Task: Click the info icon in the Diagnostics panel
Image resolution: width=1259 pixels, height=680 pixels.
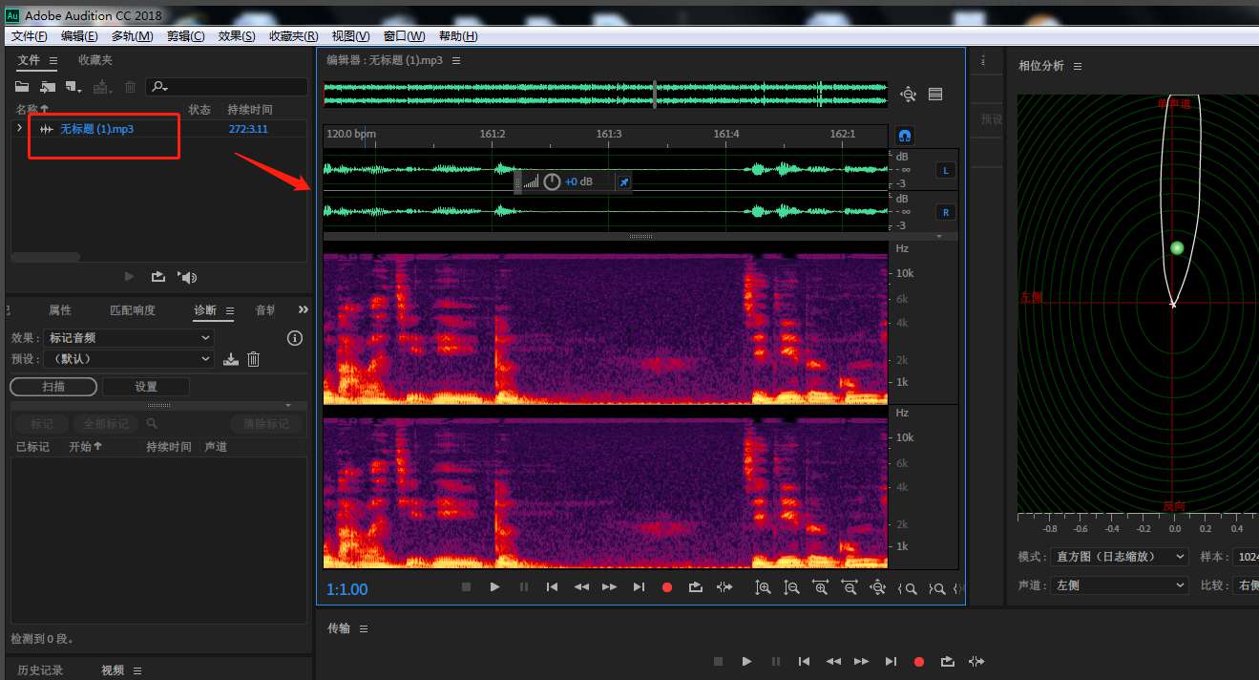Action: coord(295,338)
